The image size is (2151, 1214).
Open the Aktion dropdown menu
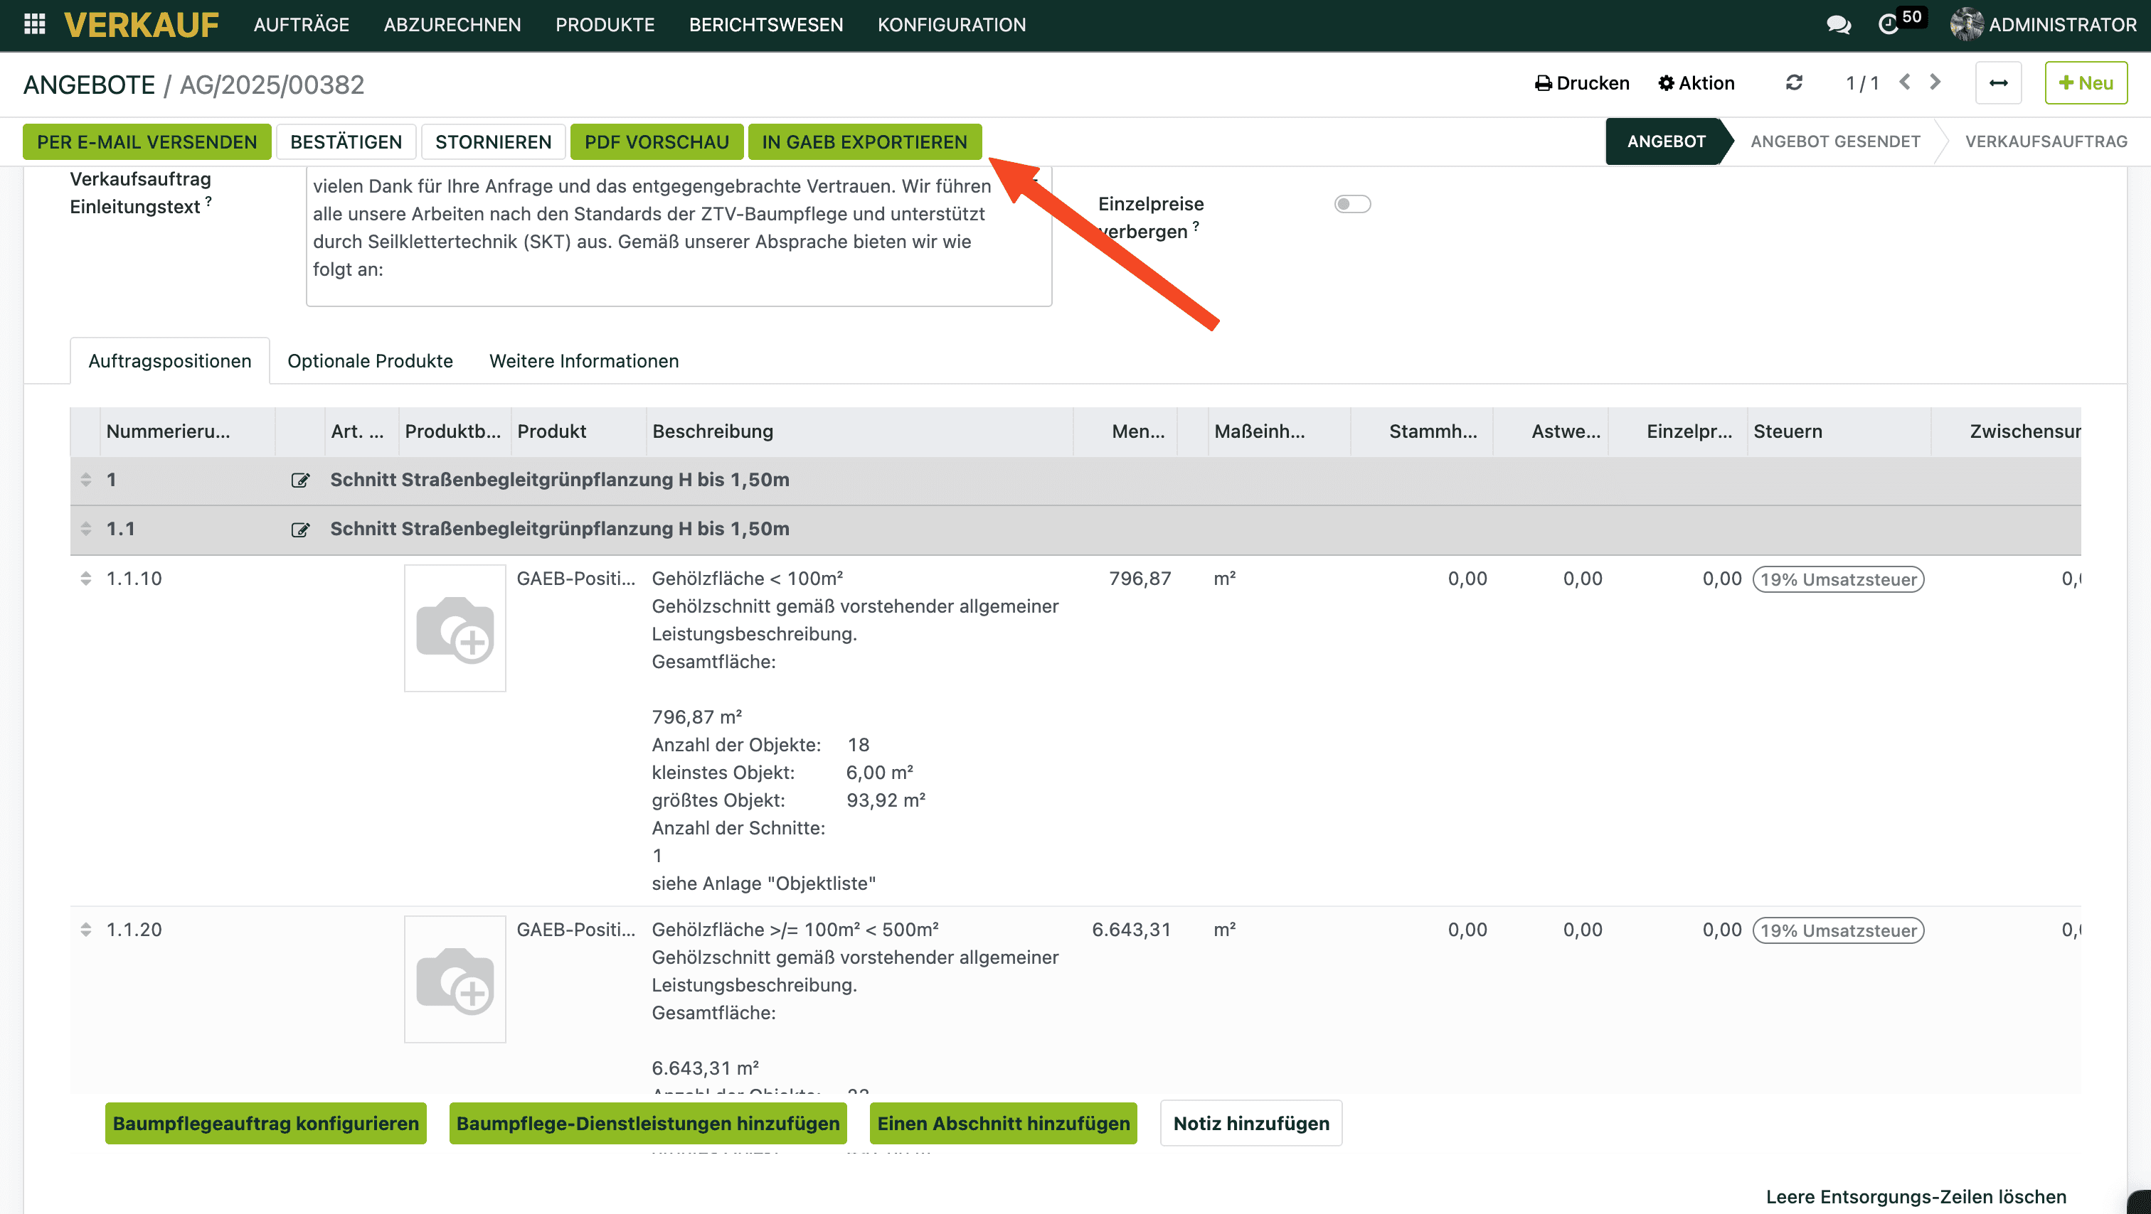coord(1696,82)
